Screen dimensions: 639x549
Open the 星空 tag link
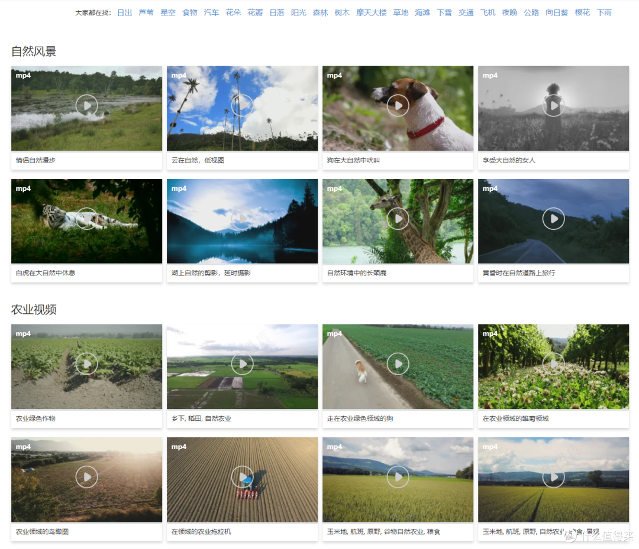[168, 12]
